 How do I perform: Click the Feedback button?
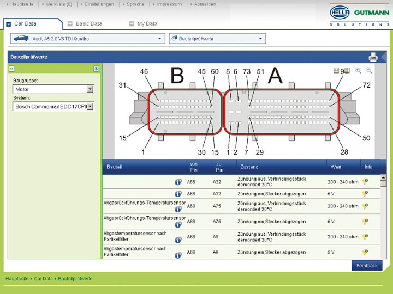click(367, 266)
